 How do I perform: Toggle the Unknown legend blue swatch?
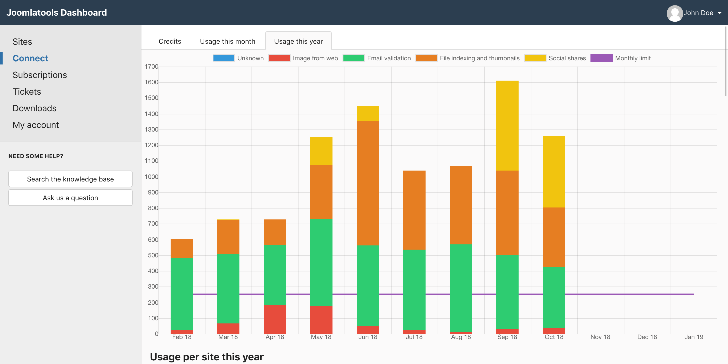(x=224, y=58)
